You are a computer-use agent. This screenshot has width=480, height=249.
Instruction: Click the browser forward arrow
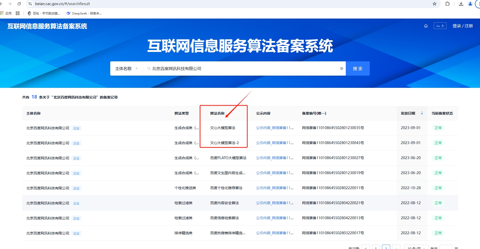pos(10,4)
